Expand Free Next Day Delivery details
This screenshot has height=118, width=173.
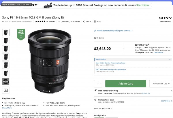click(x=171, y=91)
